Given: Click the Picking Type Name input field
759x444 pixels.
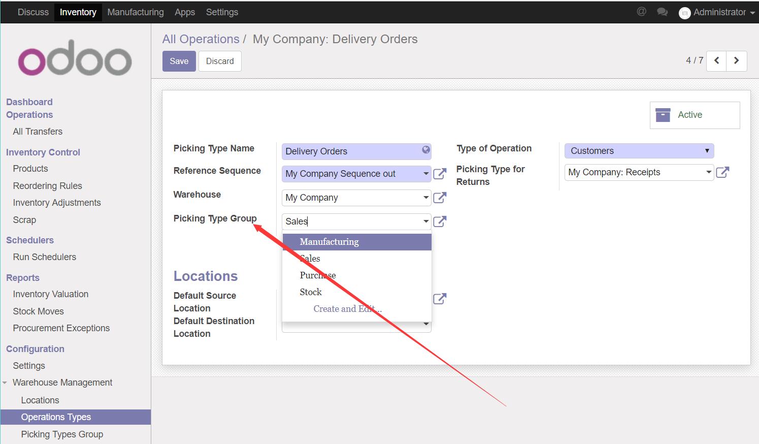Looking at the screenshot, I should click(x=356, y=151).
